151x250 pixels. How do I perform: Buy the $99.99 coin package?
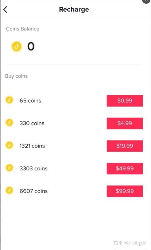(x=125, y=191)
